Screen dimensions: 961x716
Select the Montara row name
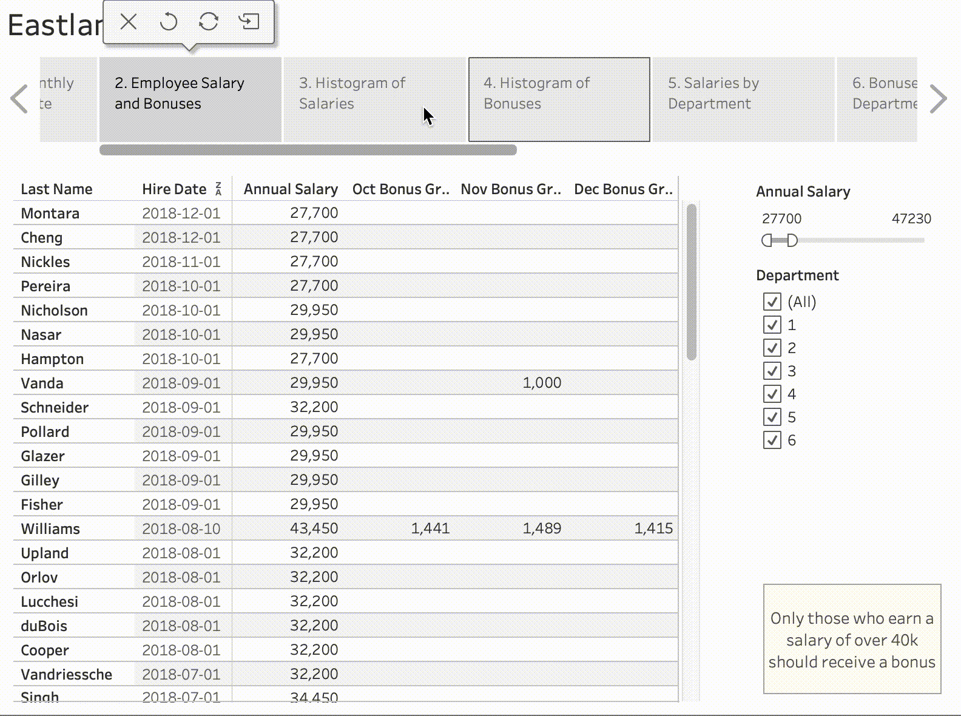pos(50,214)
